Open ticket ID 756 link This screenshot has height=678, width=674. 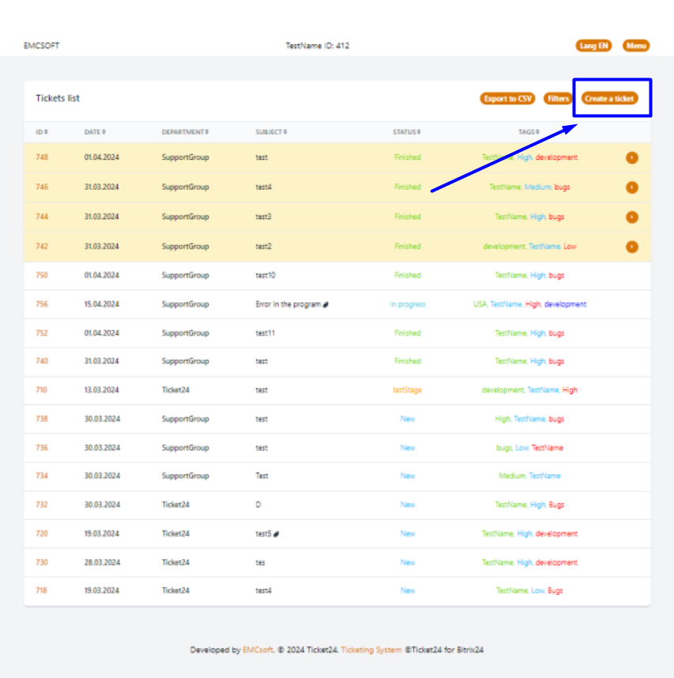pyautogui.click(x=42, y=305)
